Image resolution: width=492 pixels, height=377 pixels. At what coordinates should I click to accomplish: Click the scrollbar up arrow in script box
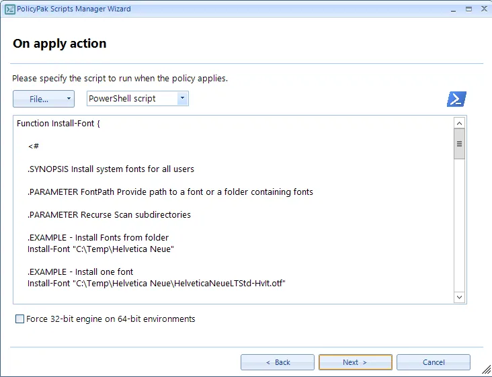point(460,123)
